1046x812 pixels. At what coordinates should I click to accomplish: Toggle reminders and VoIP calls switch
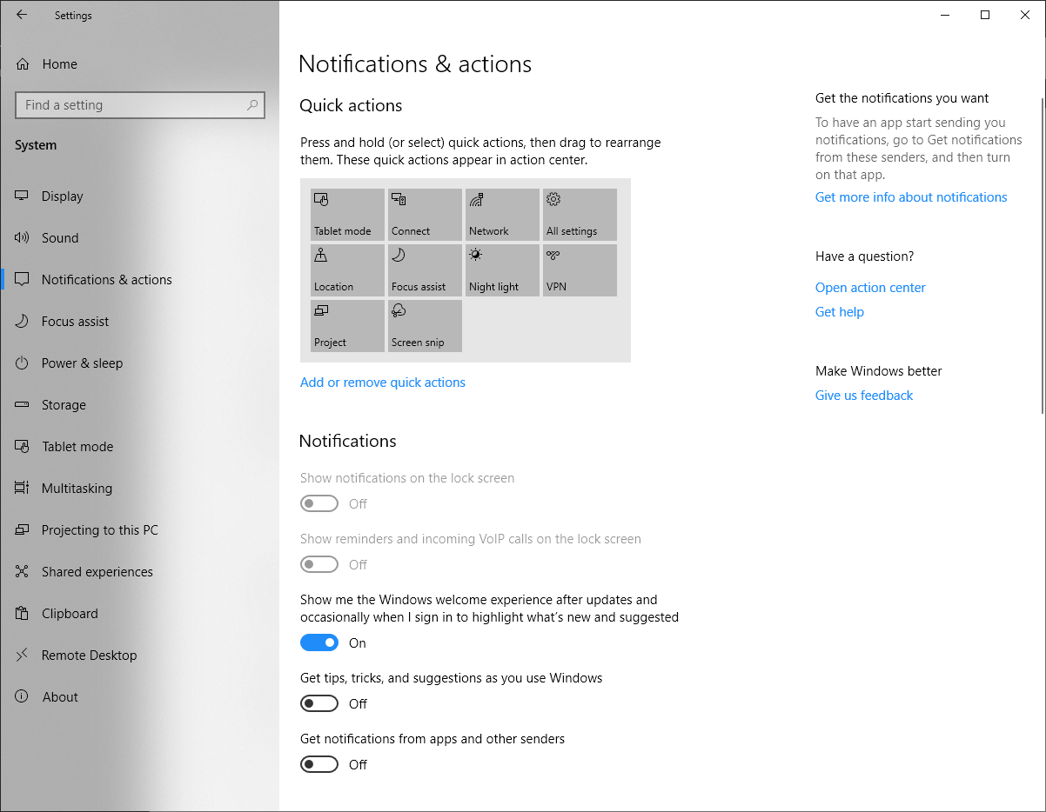click(x=319, y=564)
